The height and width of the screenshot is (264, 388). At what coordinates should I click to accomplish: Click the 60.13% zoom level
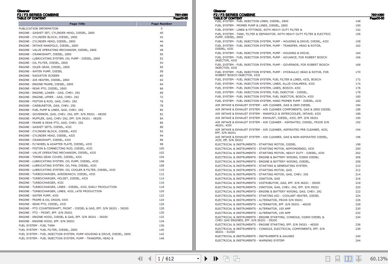pos(379,259)
